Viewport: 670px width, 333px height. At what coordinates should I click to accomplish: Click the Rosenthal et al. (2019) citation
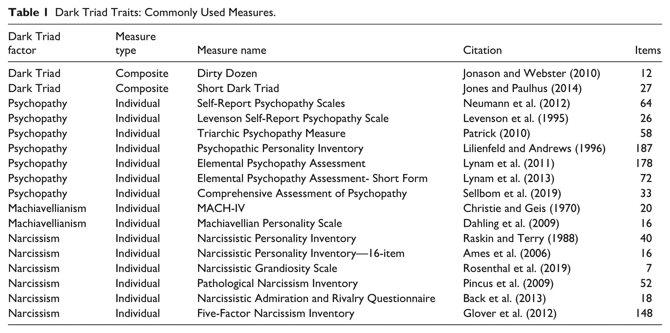point(517,269)
